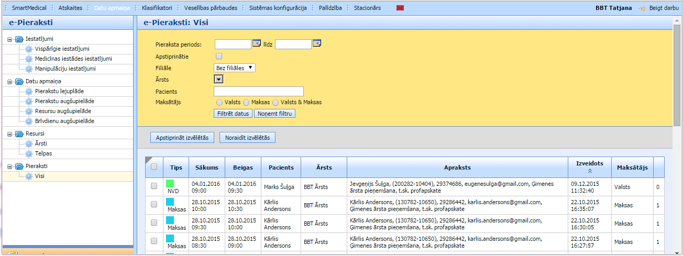
Task: Sort by Izveidots column arrow icon
Action: (x=590, y=171)
